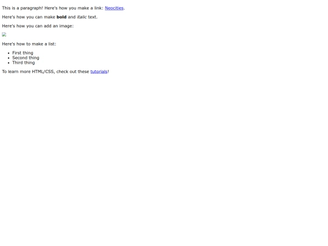Click the bullet before "First thing"
The image size is (328, 246).
point(9,53)
